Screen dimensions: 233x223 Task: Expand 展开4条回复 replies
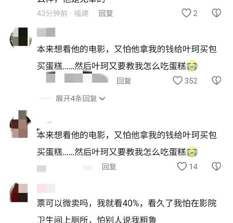[x=76, y=99]
